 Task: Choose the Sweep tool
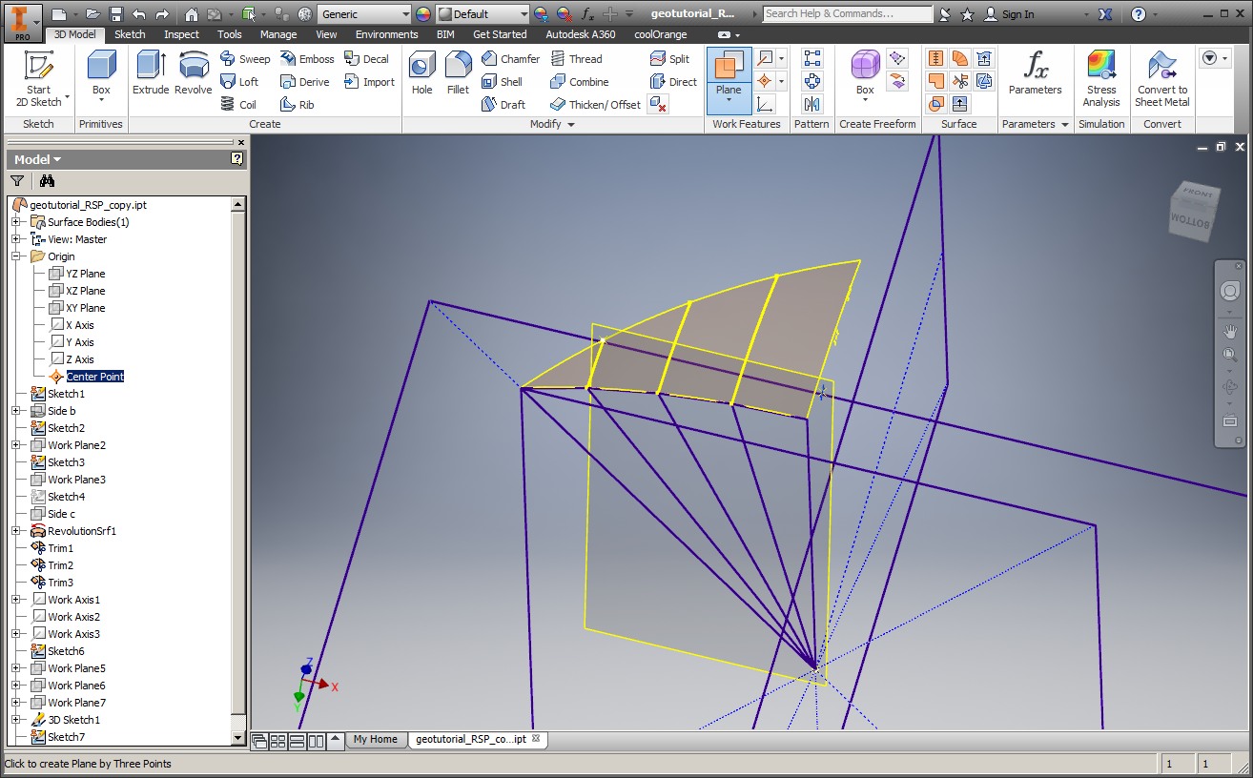(246, 59)
